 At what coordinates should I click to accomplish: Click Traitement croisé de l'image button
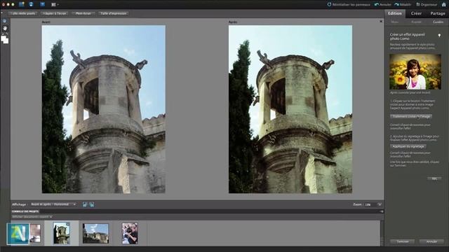coord(411,117)
